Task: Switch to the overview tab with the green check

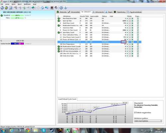Action: [62, 12]
